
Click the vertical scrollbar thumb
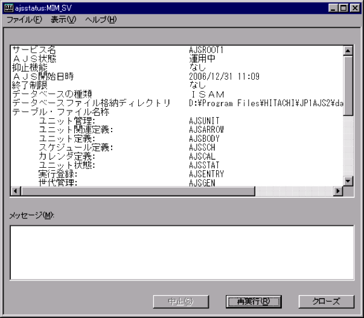point(348,86)
